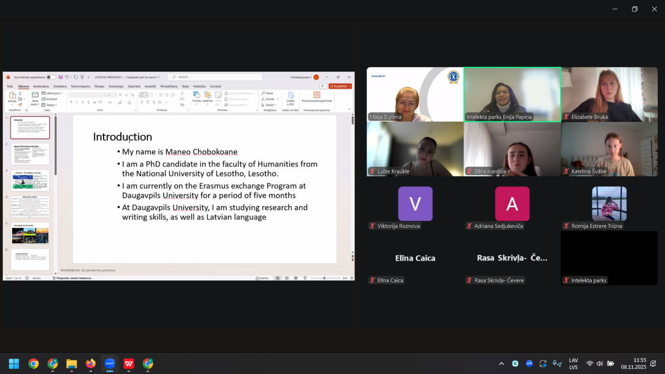Click the purple Save icon
This screenshot has height=374, width=665.
point(61,77)
